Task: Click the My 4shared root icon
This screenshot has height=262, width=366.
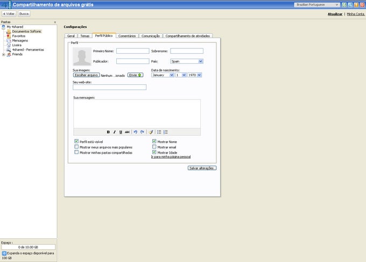Action: tap(4, 27)
